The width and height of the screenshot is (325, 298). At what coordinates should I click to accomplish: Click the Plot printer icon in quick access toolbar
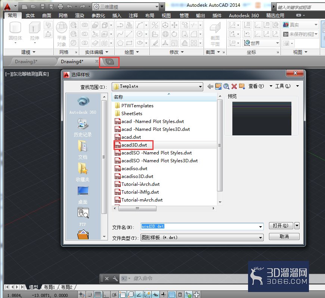click(60, 7)
